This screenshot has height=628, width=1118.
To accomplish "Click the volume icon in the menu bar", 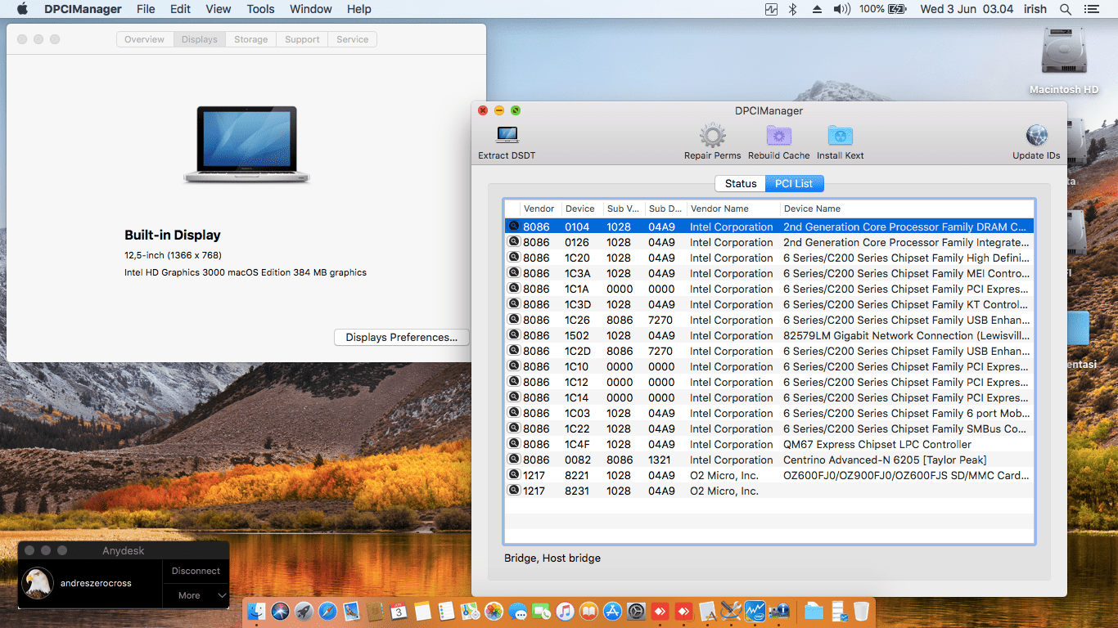I will pyautogui.click(x=842, y=9).
